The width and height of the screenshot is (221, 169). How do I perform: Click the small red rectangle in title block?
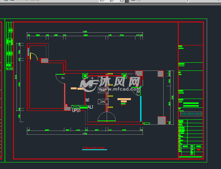pyautogui.click(x=198, y=150)
